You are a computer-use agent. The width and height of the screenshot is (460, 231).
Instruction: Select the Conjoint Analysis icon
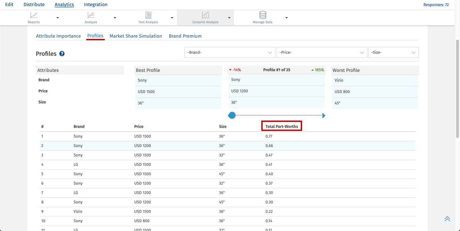(205, 15)
